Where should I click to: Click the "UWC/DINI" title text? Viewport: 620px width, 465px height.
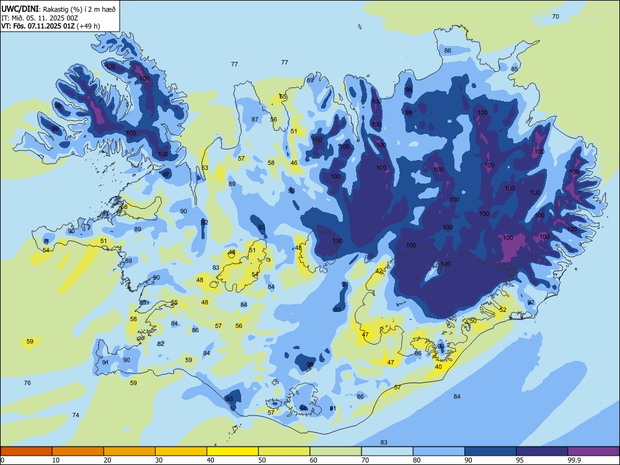(x=20, y=9)
